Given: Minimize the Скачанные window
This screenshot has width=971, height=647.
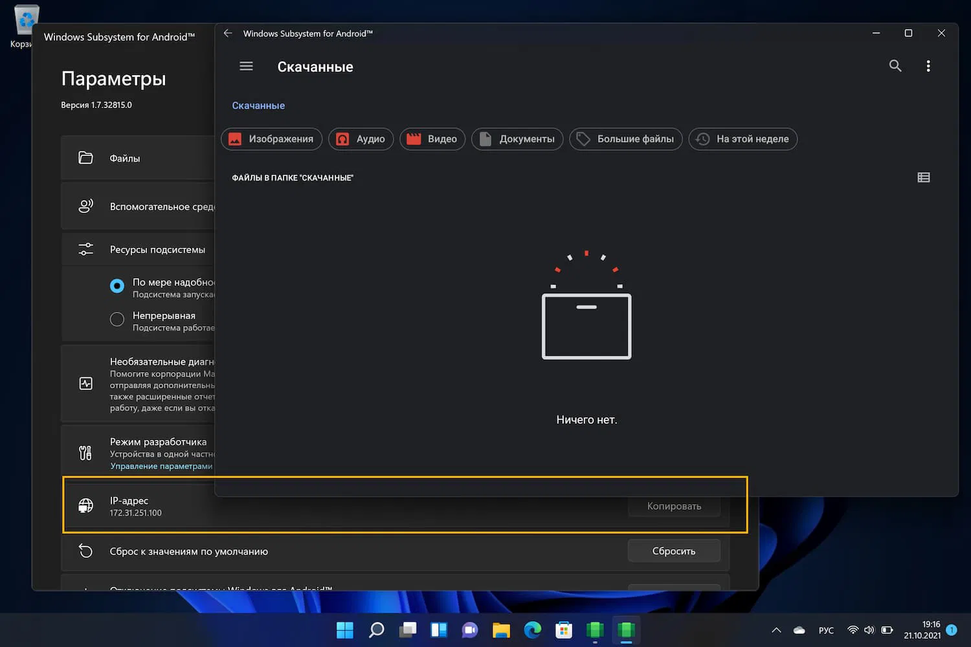Looking at the screenshot, I should 876,33.
